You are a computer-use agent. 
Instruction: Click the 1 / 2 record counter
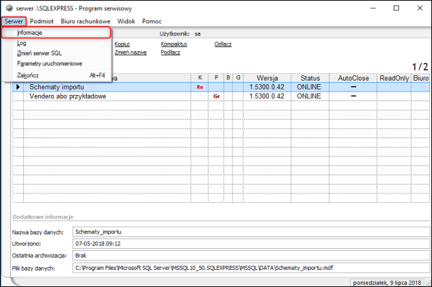pyautogui.click(x=420, y=67)
